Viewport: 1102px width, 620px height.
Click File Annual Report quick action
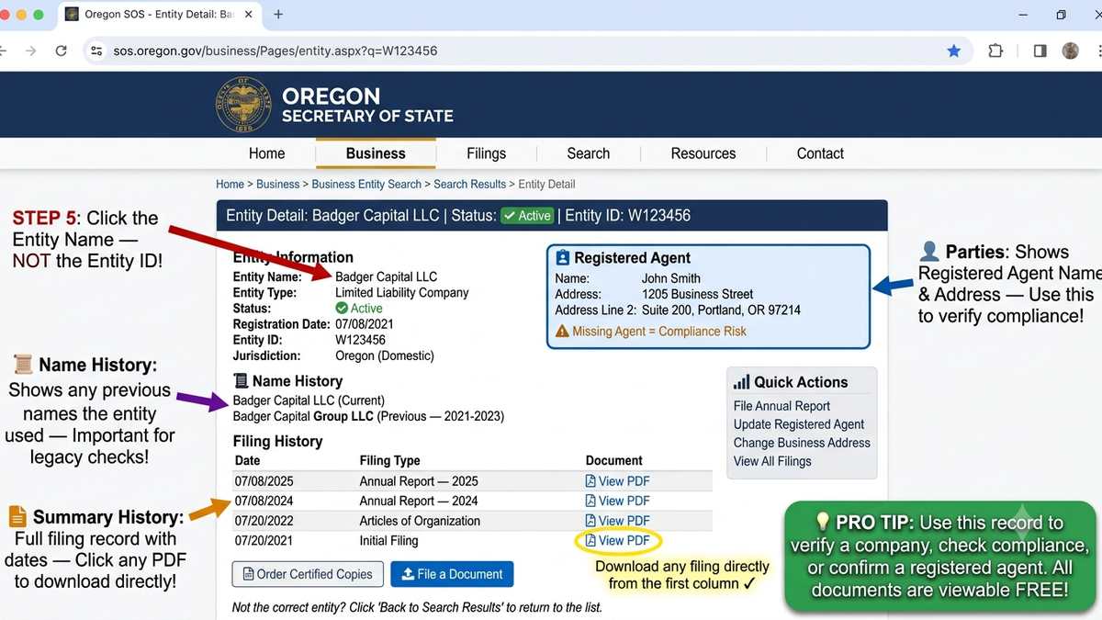coord(782,406)
